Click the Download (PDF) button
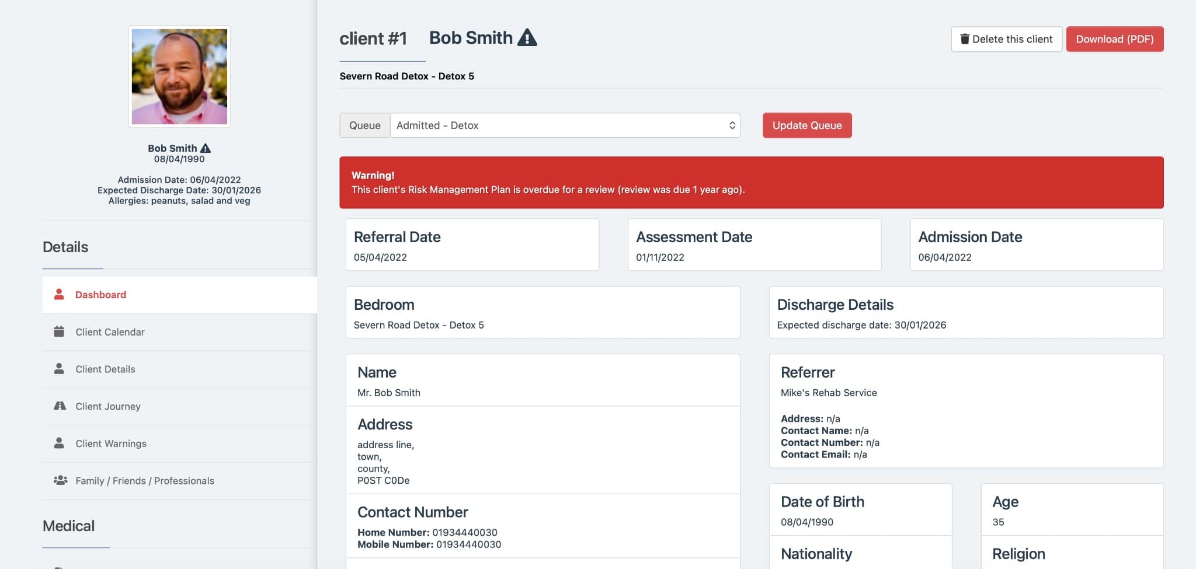This screenshot has height=569, width=1196. [1115, 39]
